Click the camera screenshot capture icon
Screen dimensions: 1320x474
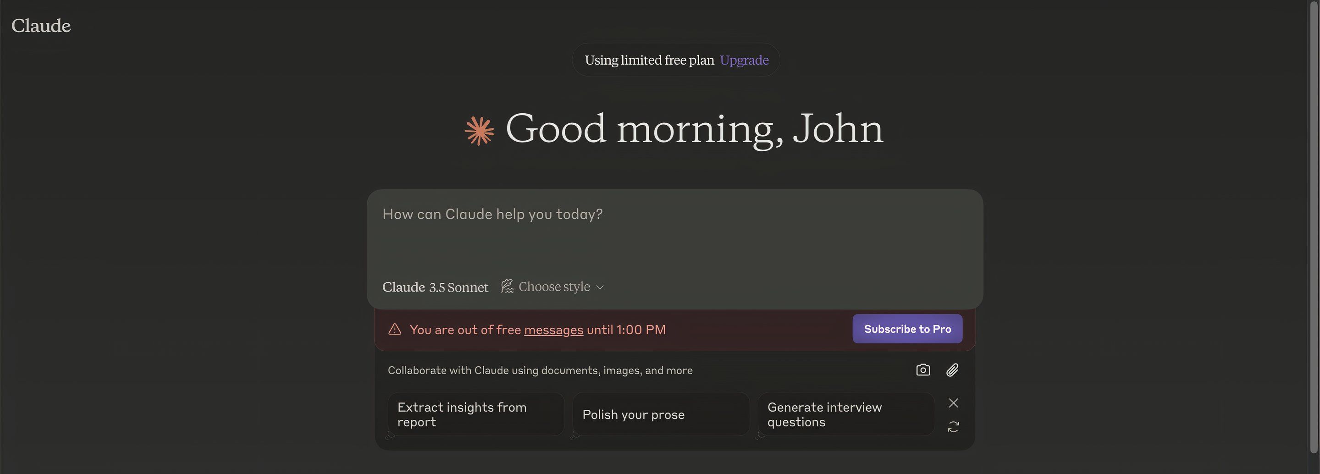922,370
